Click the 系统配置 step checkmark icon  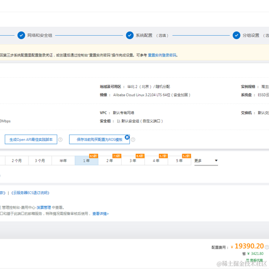[x=130, y=35]
